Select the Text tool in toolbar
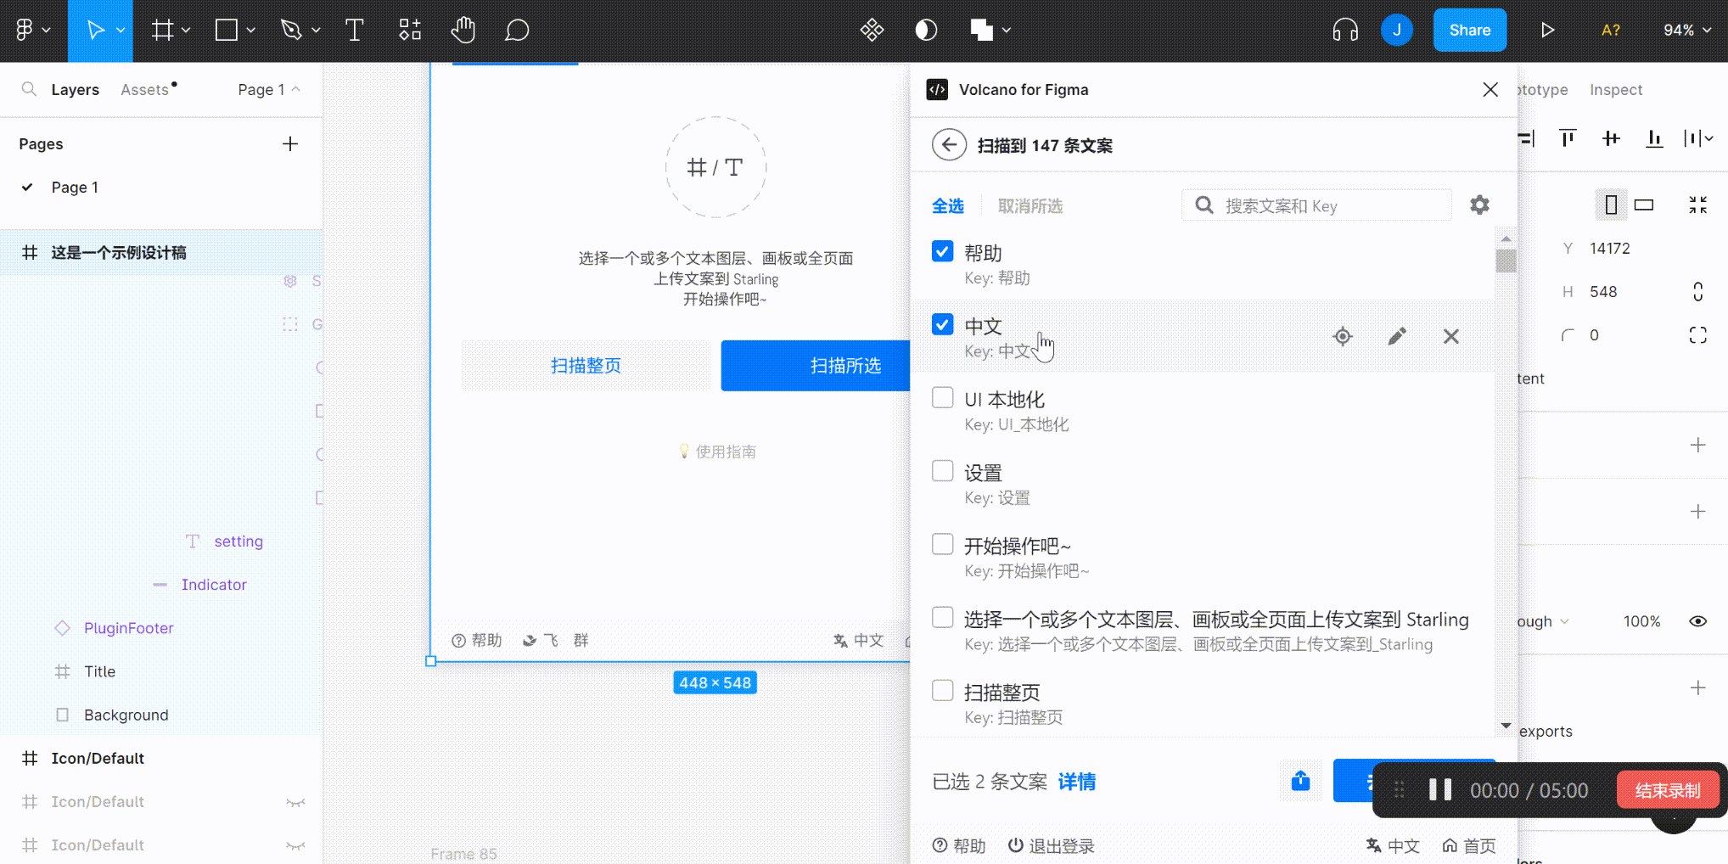The height and width of the screenshot is (864, 1728). 355,31
